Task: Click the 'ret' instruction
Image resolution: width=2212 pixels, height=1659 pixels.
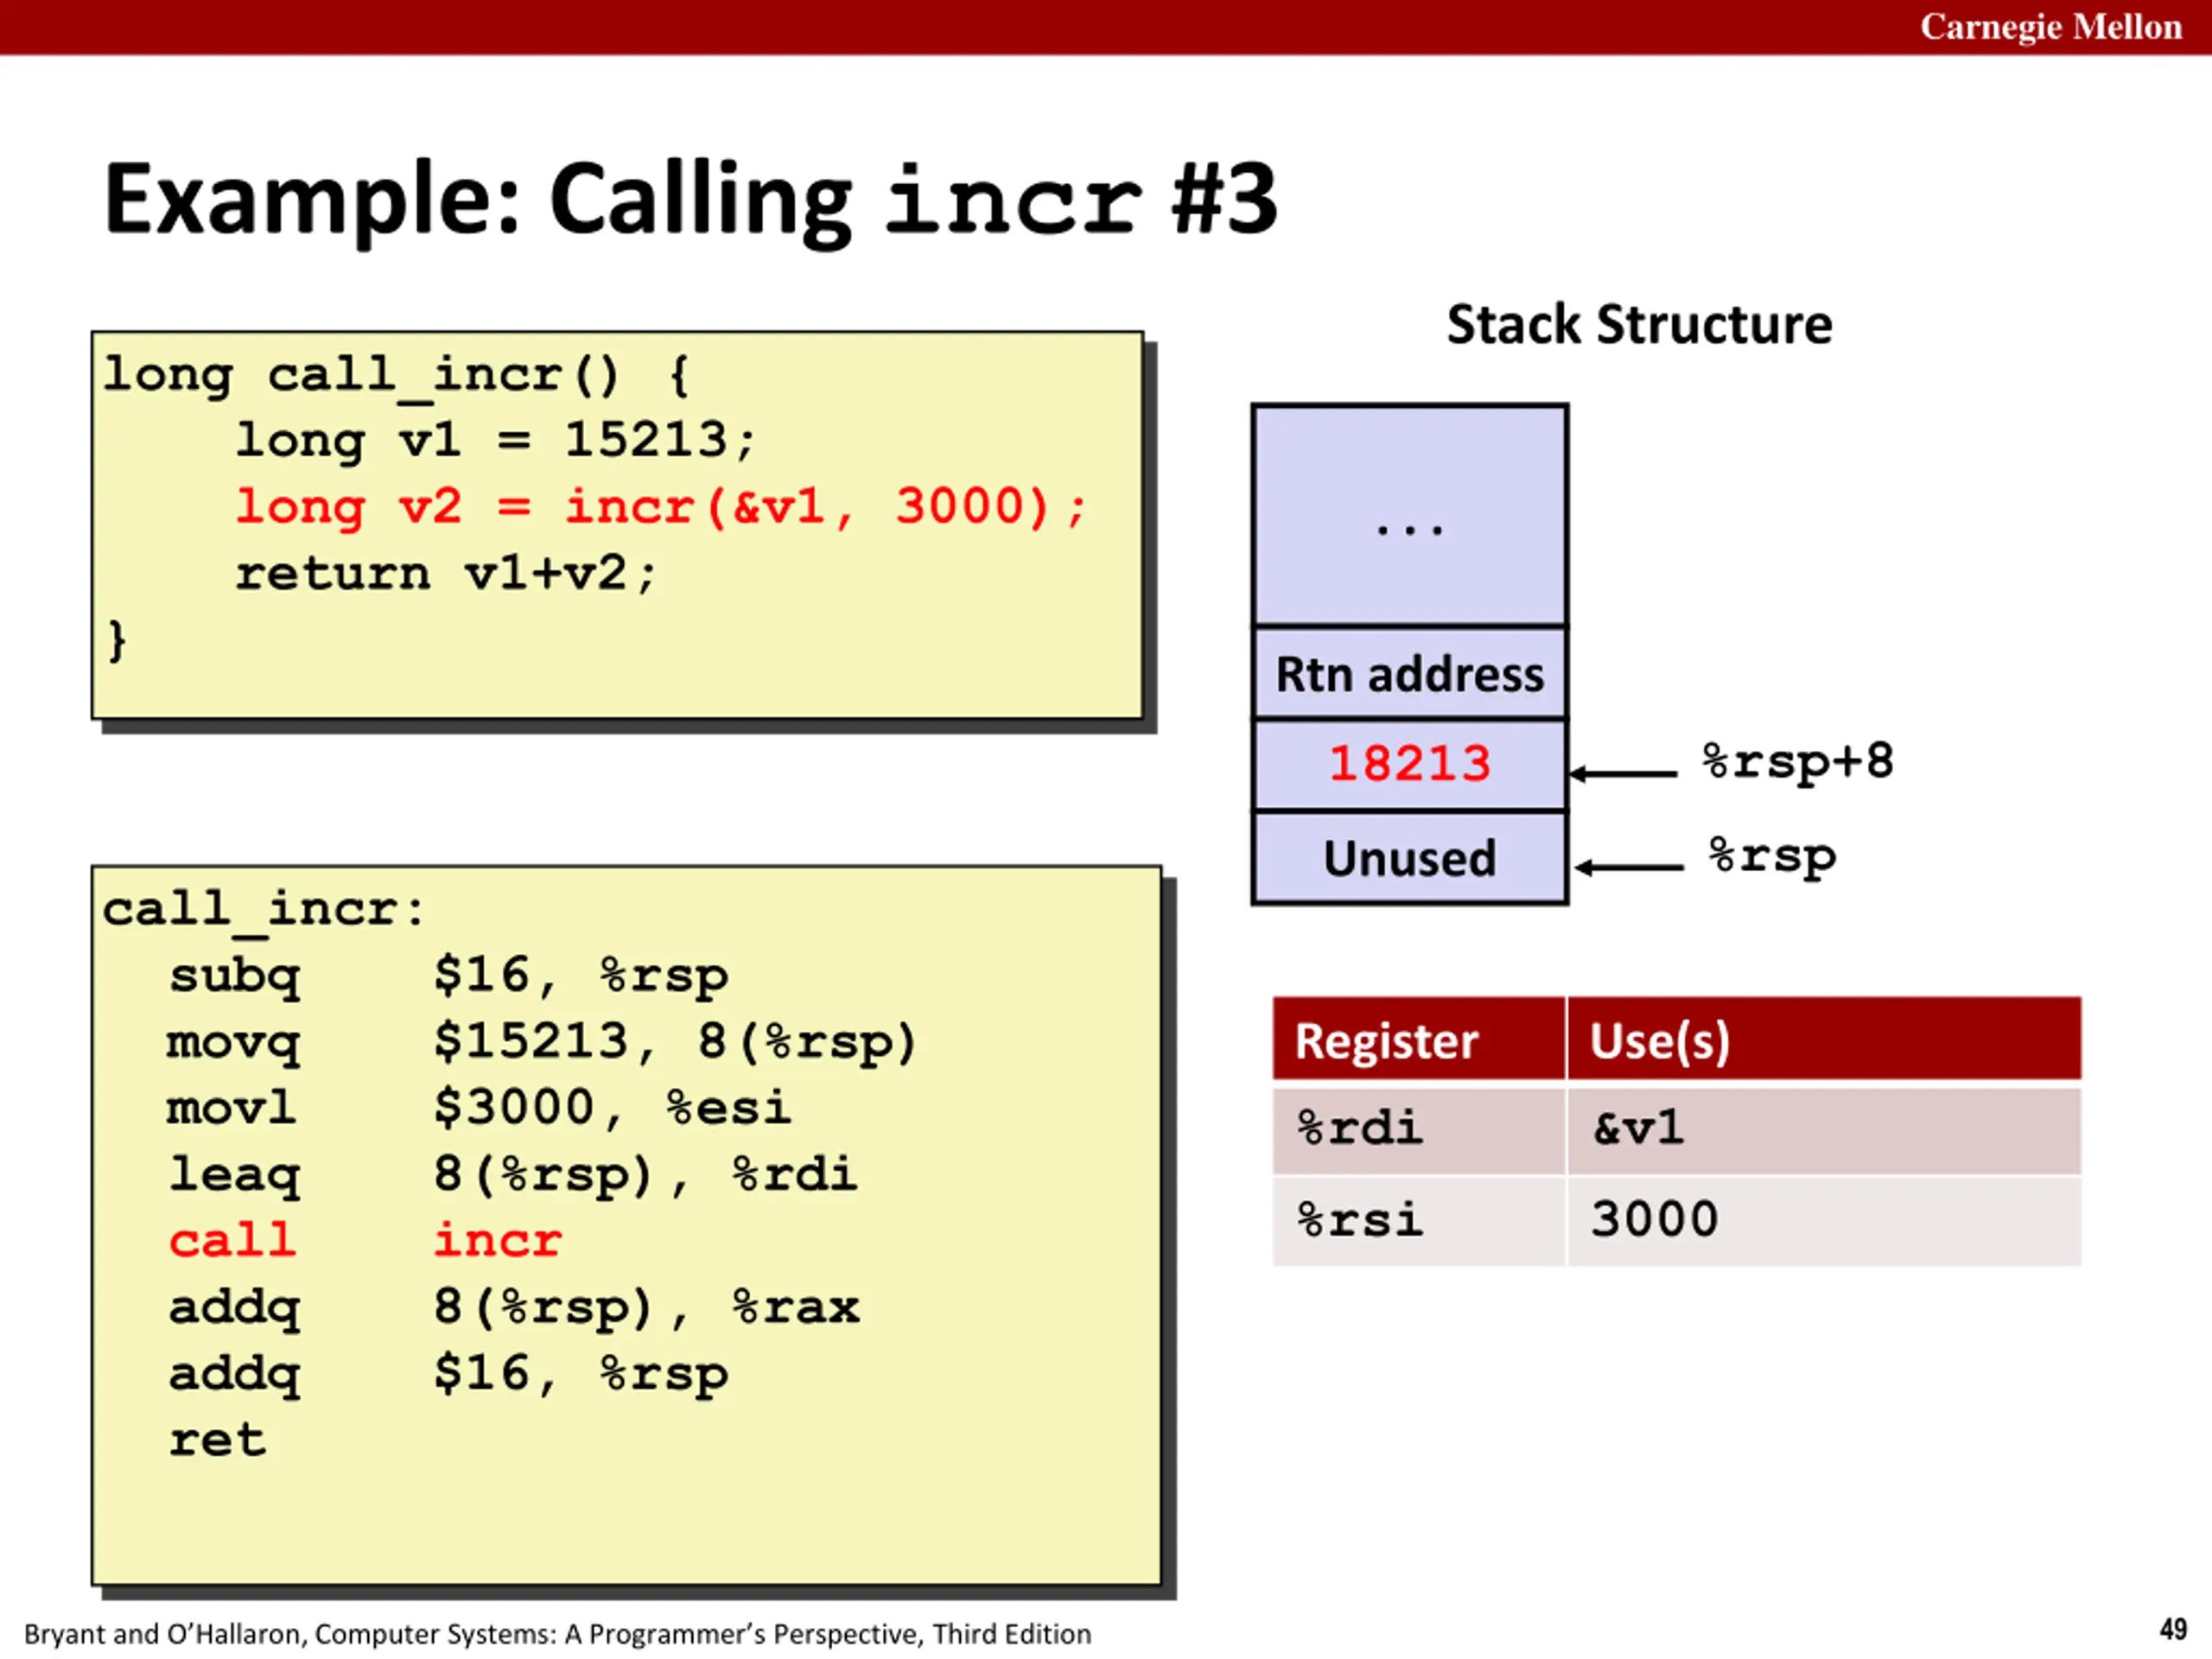Action: [218, 1442]
